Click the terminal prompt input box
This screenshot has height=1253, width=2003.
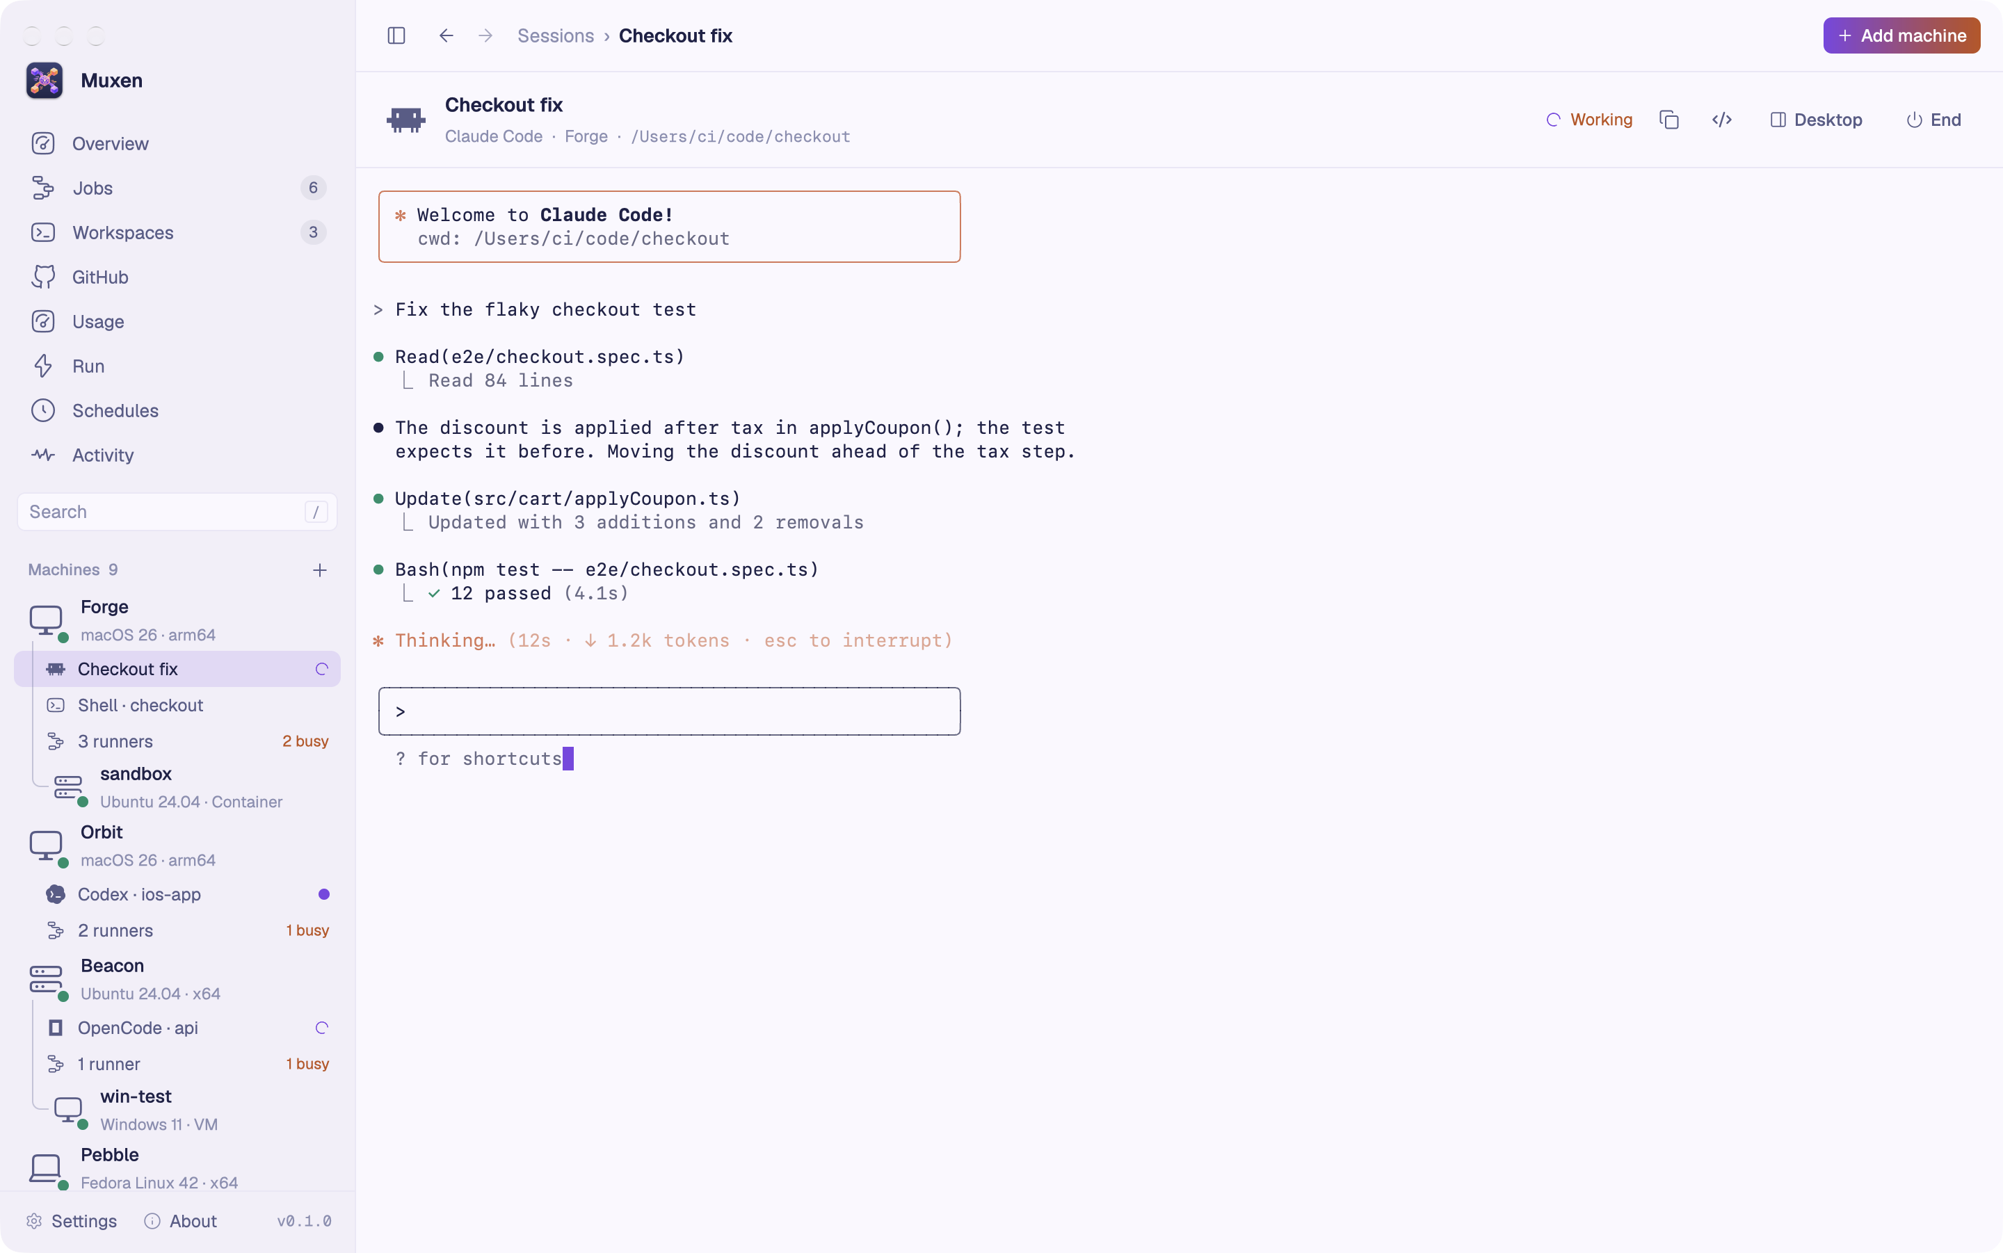pos(670,711)
